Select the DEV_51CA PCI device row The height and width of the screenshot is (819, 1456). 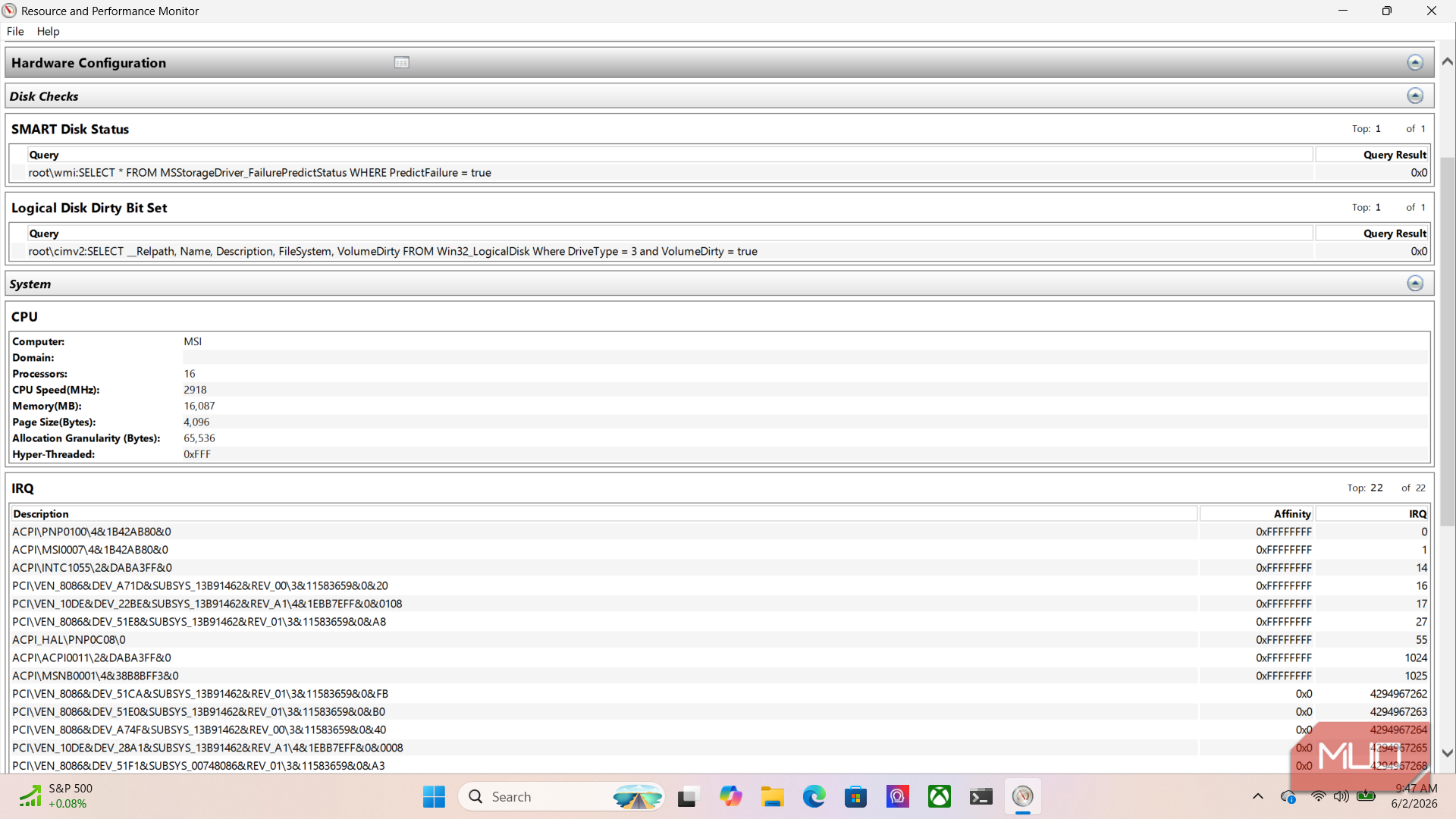[x=720, y=694]
